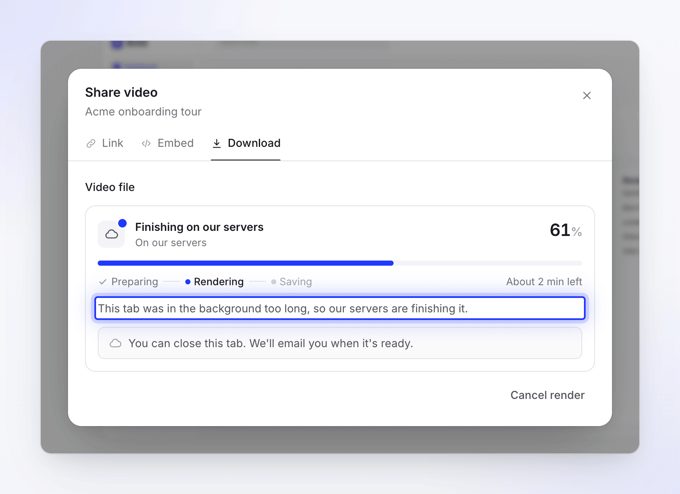Click the Saving step label
Viewport: 680px width, 494px height.
(x=296, y=282)
